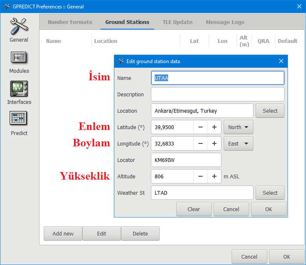Click the Altitude value 806
The height and width of the screenshot is (265, 306).
[172, 176]
